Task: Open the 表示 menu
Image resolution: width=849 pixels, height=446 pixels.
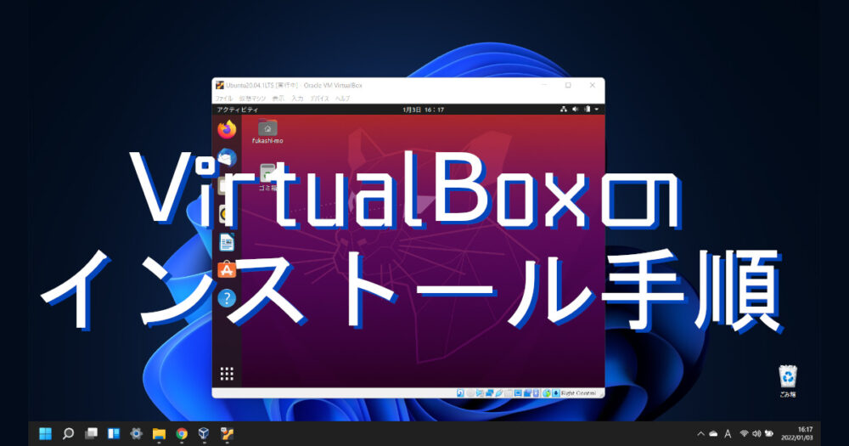Action: tap(278, 99)
